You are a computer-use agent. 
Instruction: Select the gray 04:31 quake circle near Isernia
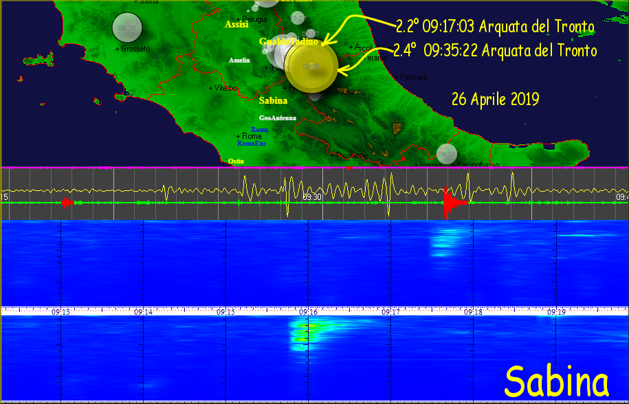click(x=446, y=154)
